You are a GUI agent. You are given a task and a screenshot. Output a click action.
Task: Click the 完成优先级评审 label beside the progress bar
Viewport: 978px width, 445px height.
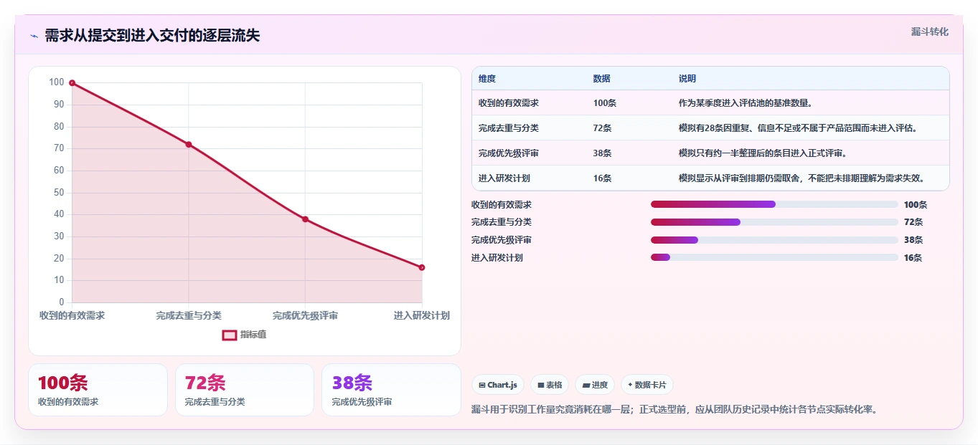point(502,240)
